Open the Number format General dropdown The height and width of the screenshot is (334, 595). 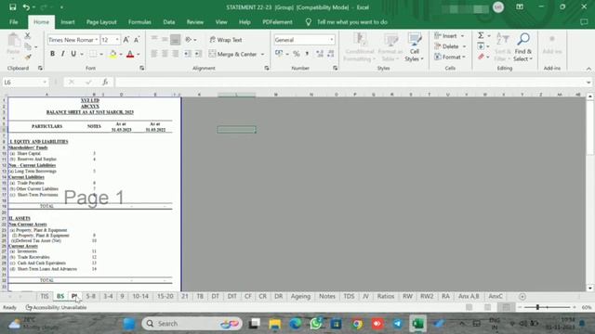tap(331, 40)
